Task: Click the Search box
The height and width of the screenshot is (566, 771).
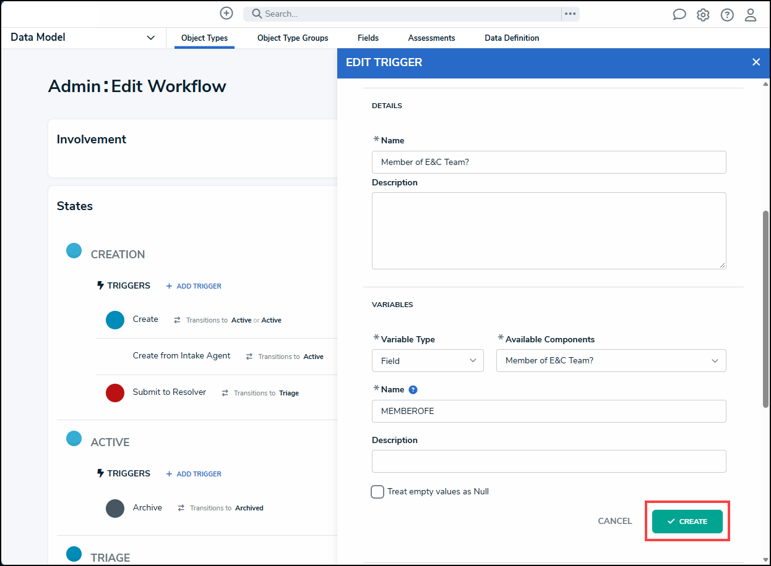Action: pyautogui.click(x=402, y=14)
